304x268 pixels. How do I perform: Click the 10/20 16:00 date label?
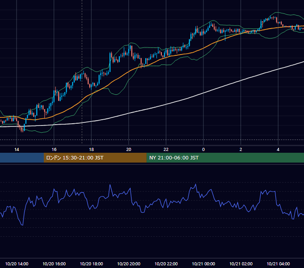(54, 264)
